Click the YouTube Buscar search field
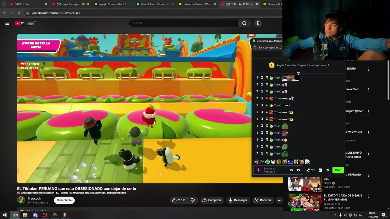The height and width of the screenshot is (219, 390). point(184,23)
